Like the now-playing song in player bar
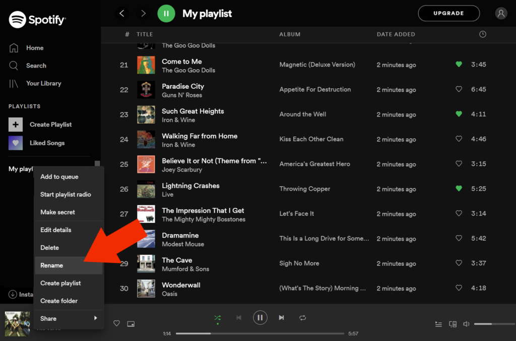Viewport: 516px width, 341px height. click(x=116, y=323)
